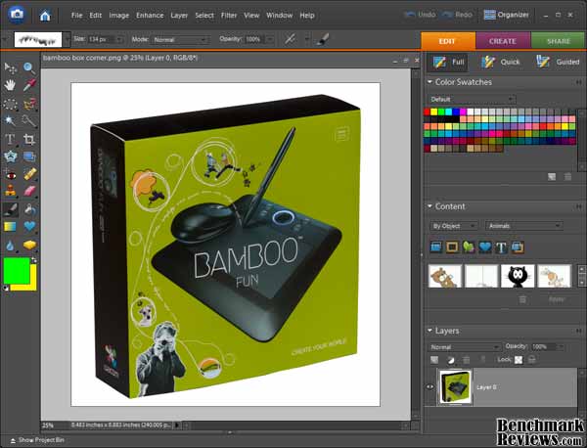Select the Move tool

point(10,68)
